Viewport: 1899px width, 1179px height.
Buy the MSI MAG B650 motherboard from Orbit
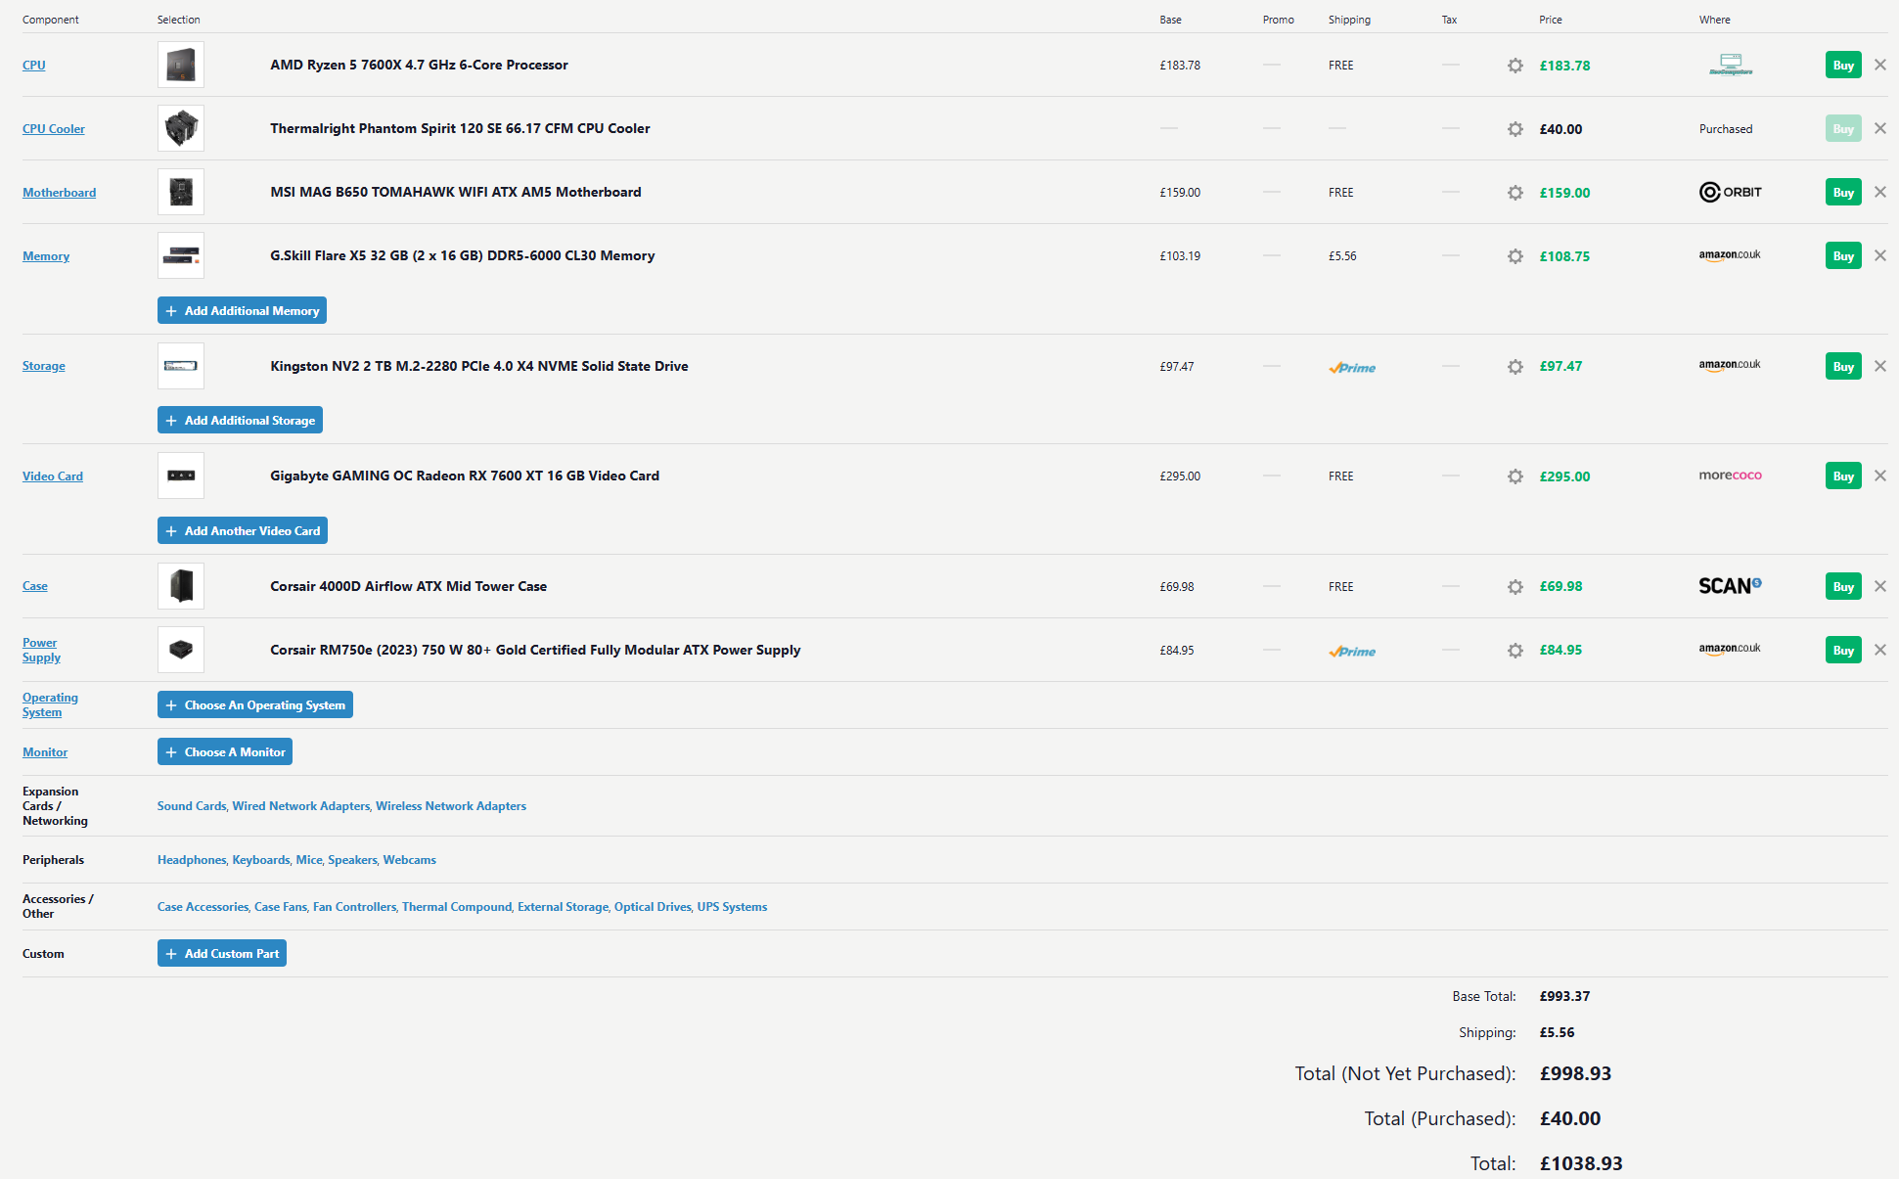1843,193
